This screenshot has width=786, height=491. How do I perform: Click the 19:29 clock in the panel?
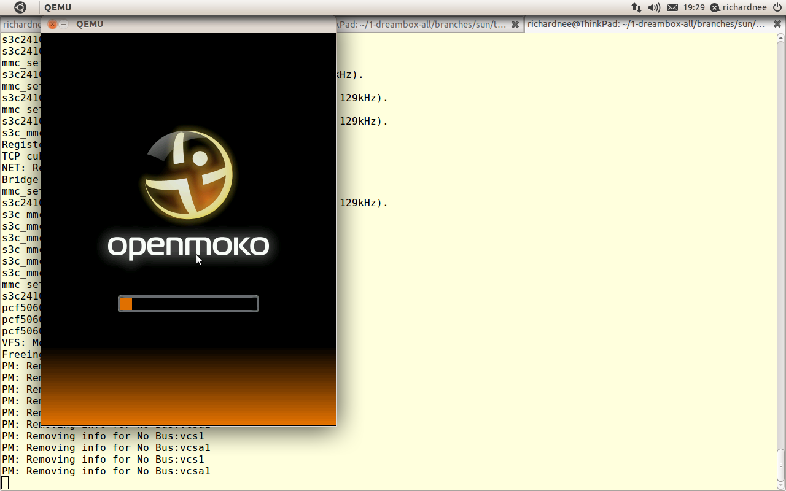tap(694, 7)
